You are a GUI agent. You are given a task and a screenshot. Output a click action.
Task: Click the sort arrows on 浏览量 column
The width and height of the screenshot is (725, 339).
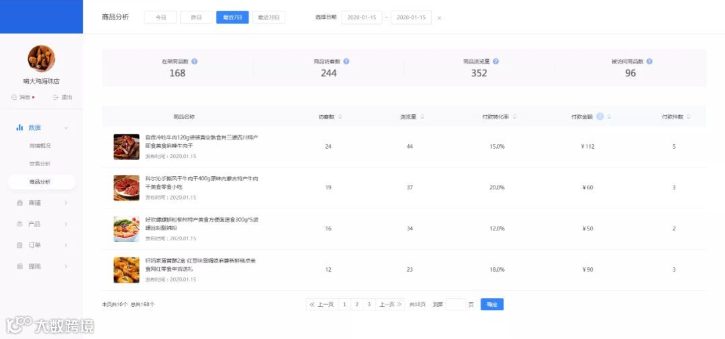(x=422, y=117)
